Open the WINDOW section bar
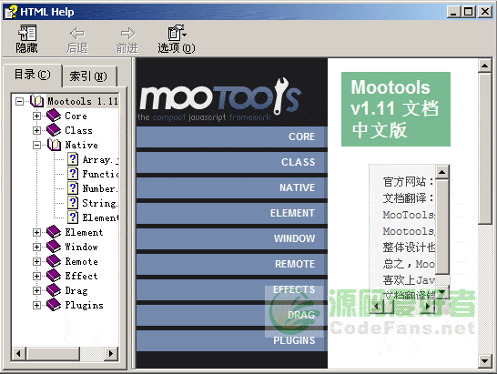The height and width of the screenshot is (374, 497). (232, 238)
